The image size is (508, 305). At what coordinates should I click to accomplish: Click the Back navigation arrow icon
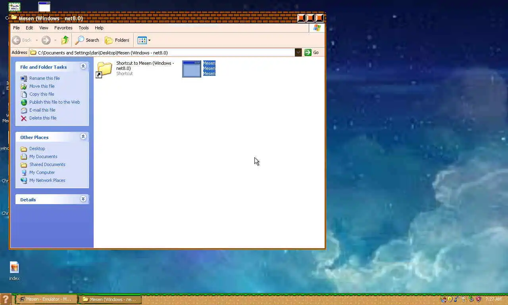[x=16, y=40]
